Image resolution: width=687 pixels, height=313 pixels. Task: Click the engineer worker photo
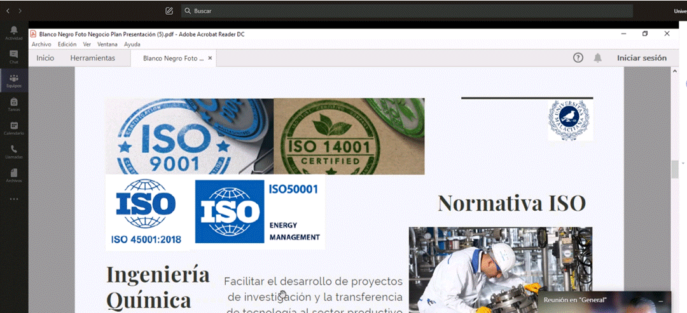point(501,270)
